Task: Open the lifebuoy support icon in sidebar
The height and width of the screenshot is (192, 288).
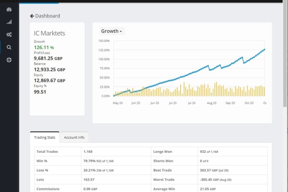Action: [x=9, y=60]
